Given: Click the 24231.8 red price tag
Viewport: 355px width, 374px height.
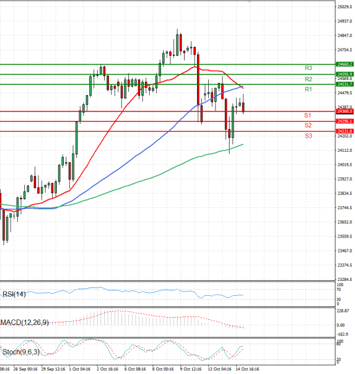Looking at the screenshot, I should tap(344, 131).
